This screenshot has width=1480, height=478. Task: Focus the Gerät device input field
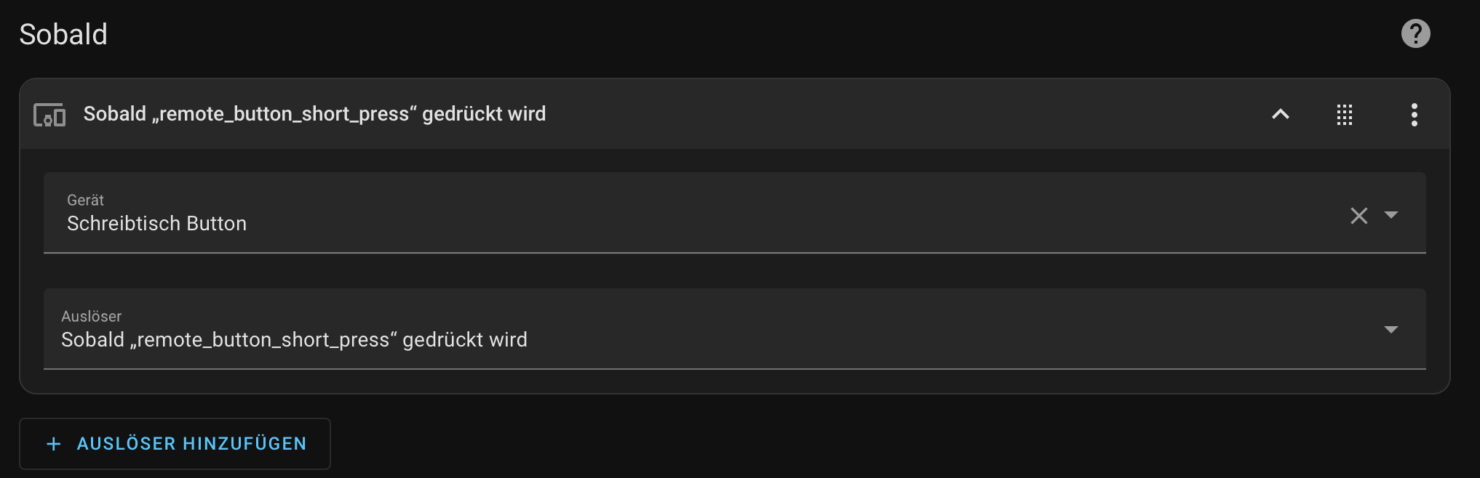point(734,213)
